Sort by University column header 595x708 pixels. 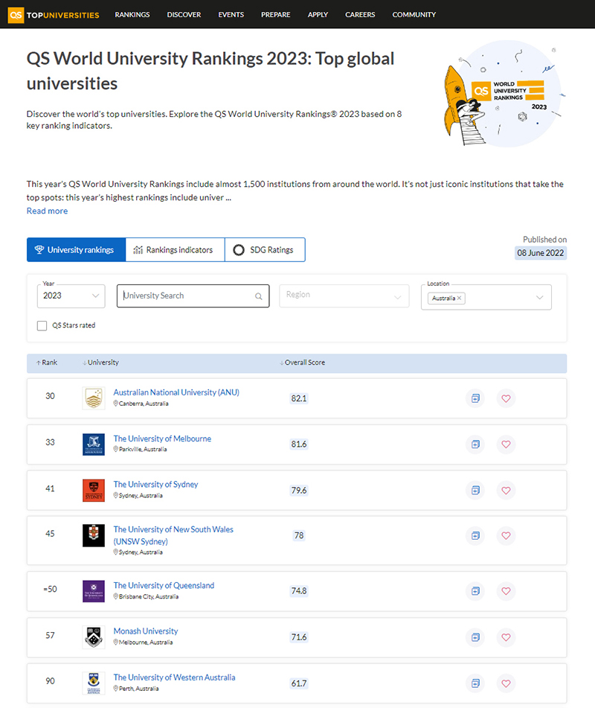pos(100,363)
